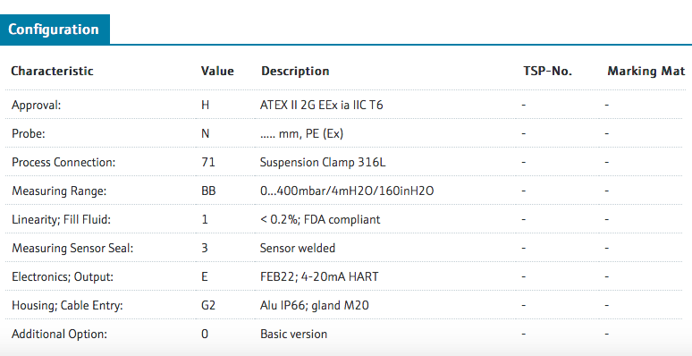Click the value 71 for Process Connection
Image resolution: width=692 pixels, height=356 pixels.
207,162
